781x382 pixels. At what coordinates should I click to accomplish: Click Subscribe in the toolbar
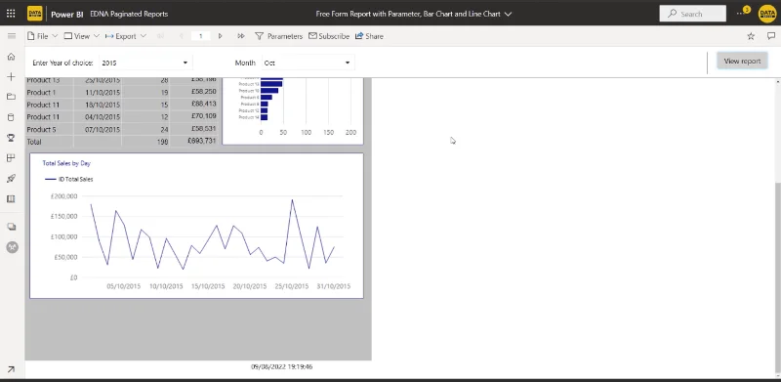click(329, 36)
